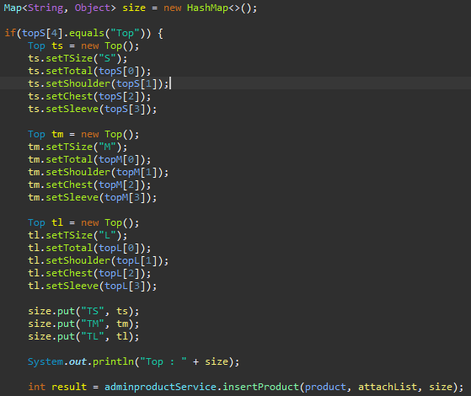Place cursor in 'ts.setTotal(topS[0]);'

[89, 71]
